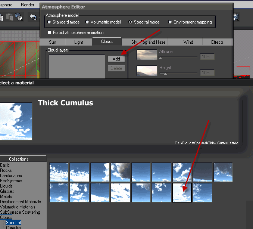The image size is (253, 229).
Task: Click the greyed-out Paste clipboard icon
Action: click(9, 17)
